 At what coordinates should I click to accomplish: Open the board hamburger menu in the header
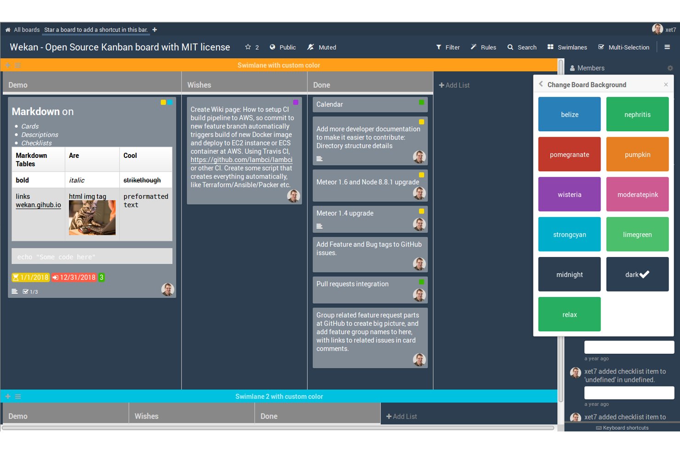pos(667,47)
